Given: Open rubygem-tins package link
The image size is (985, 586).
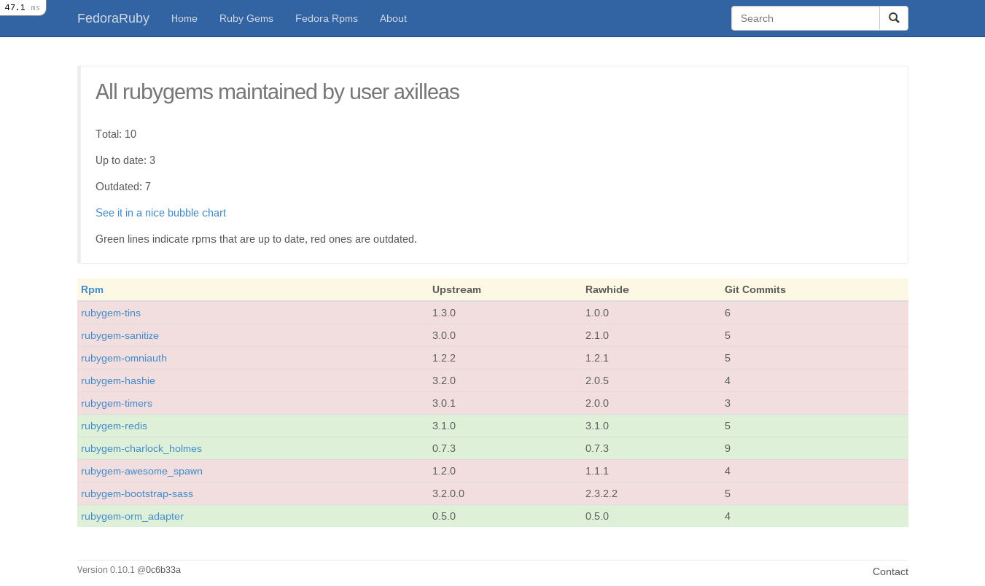Looking at the screenshot, I should (111, 313).
